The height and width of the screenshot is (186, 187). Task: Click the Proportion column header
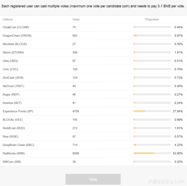coord(152,19)
